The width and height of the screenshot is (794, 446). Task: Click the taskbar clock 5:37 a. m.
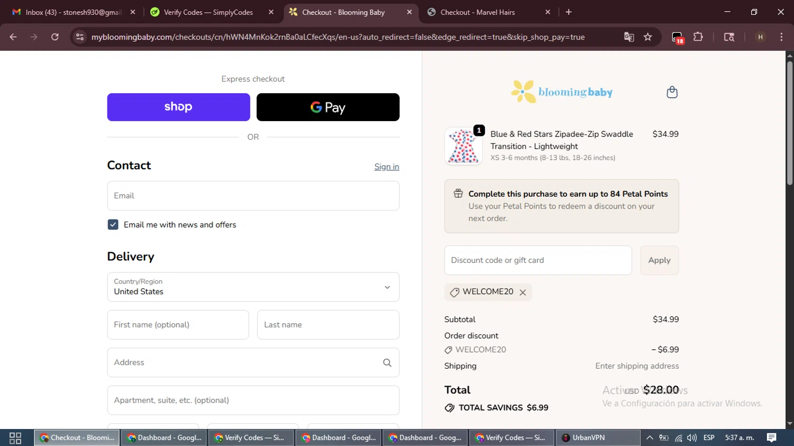[x=739, y=438]
